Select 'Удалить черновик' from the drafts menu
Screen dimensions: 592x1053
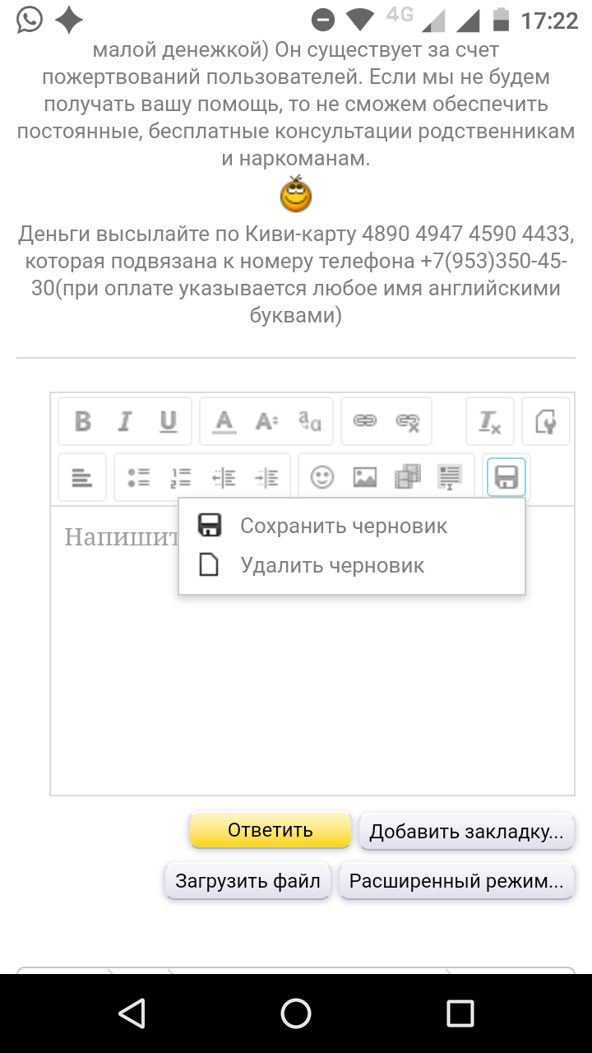(x=332, y=565)
